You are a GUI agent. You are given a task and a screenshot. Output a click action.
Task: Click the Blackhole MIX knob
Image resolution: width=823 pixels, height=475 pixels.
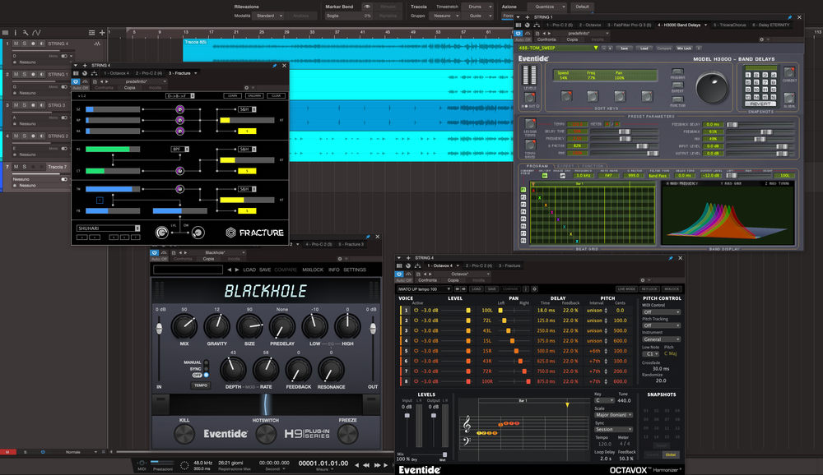click(184, 326)
